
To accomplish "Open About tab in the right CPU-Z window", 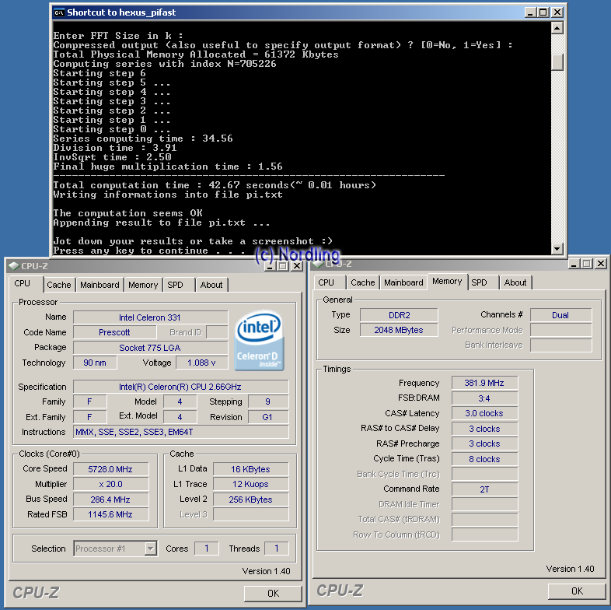I will pos(515,282).
